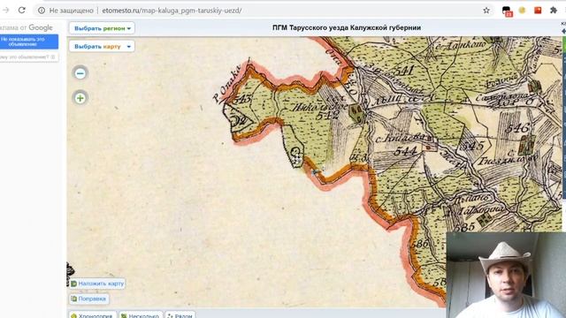
Task: Zoom in the map with plus button
Action: coord(80,98)
